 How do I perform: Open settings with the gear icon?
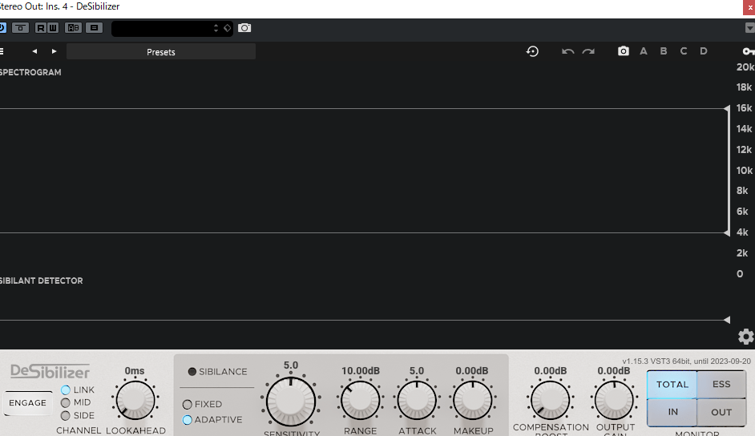[x=745, y=337]
